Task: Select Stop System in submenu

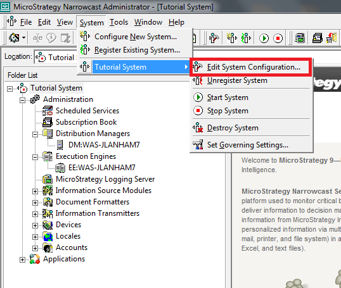Action: [252, 111]
